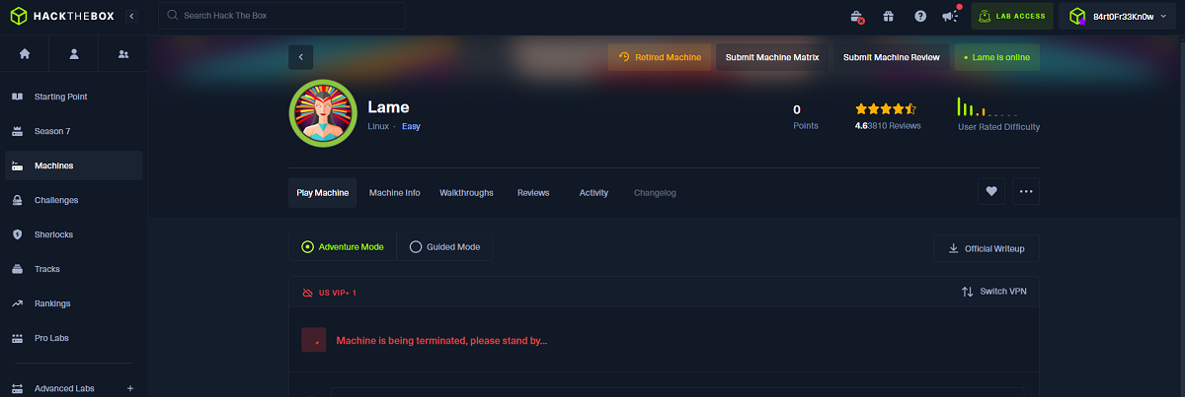Click the star rating 4.6 reviews
The height and width of the screenshot is (397, 1185).
pos(887,116)
